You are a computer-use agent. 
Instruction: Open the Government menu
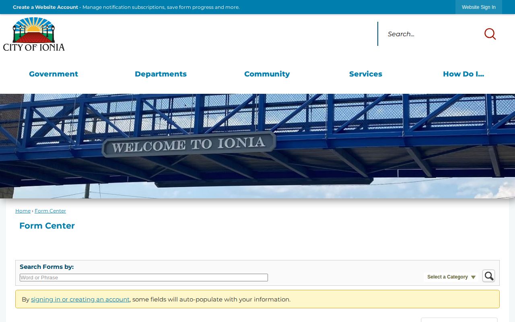54,74
